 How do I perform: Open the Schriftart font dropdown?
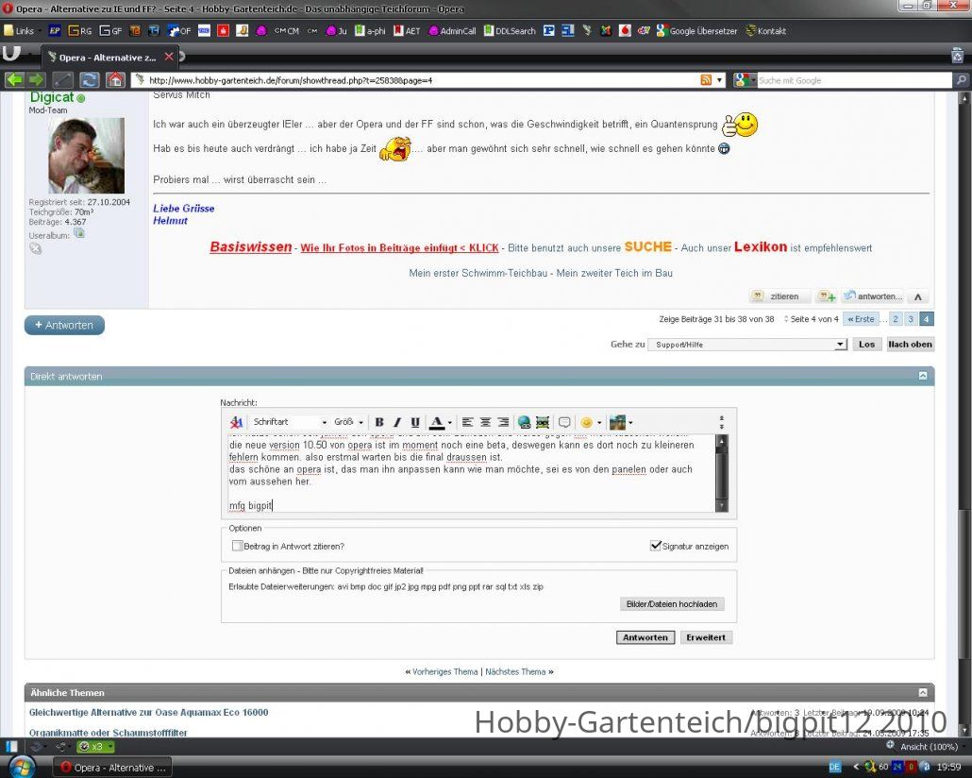pos(289,422)
